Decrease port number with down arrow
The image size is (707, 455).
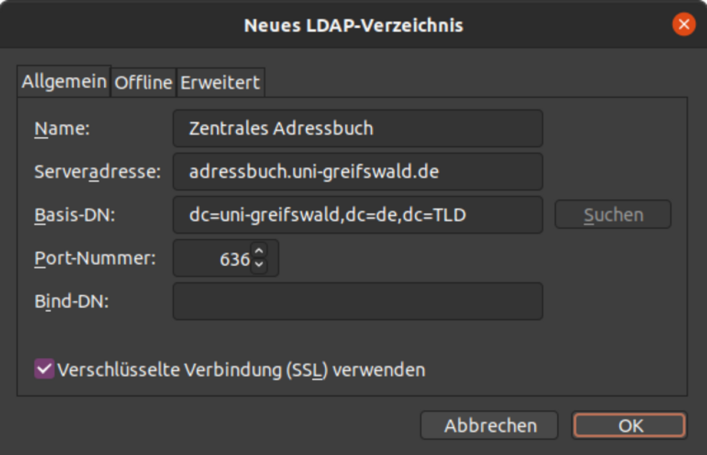point(259,266)
